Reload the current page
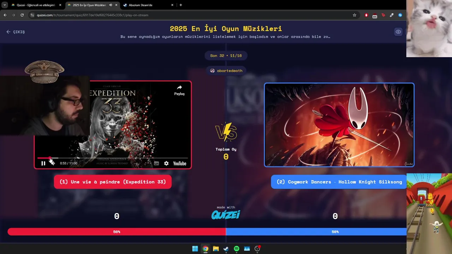This screenshot has width=452, height=254. tap(22, 15)
